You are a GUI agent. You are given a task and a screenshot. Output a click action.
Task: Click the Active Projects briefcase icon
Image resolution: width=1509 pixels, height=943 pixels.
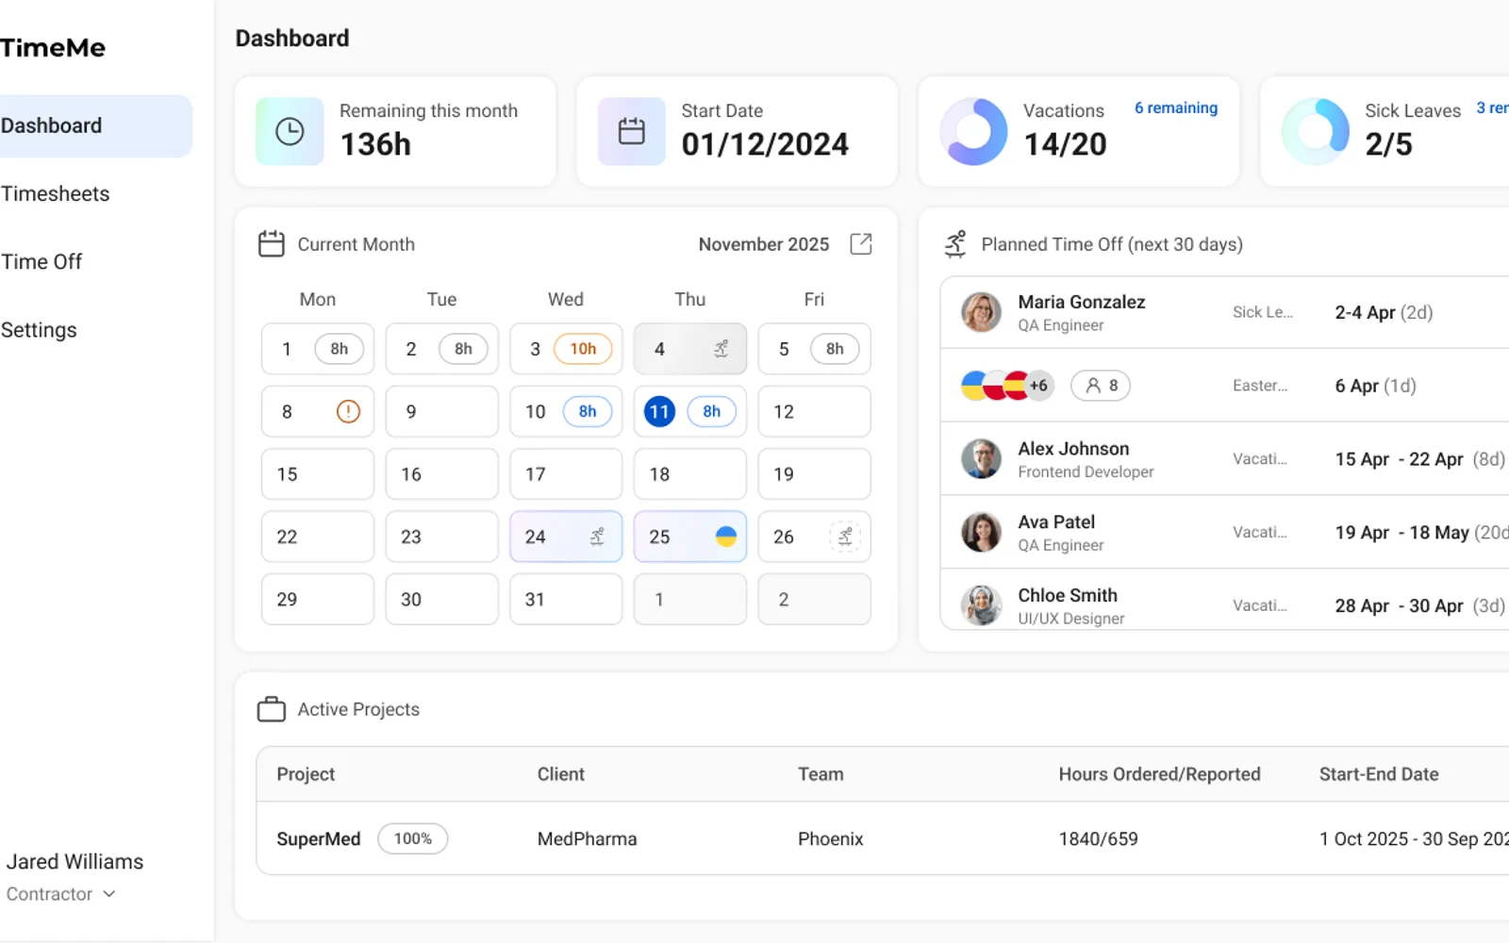click(272, 709)
